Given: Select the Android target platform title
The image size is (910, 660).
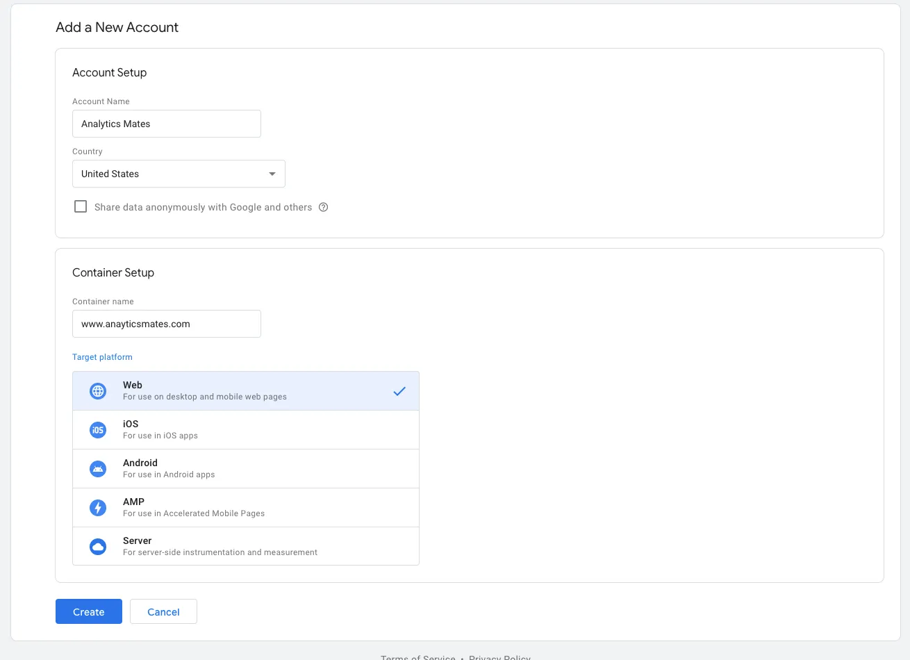Looking at the screenshot, I should pos(140,463).
